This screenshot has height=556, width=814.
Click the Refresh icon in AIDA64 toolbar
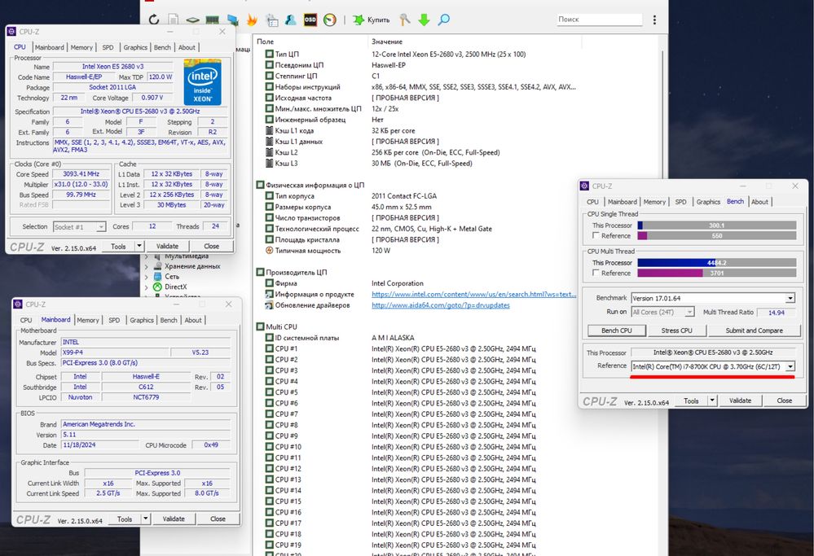(154, 20)
